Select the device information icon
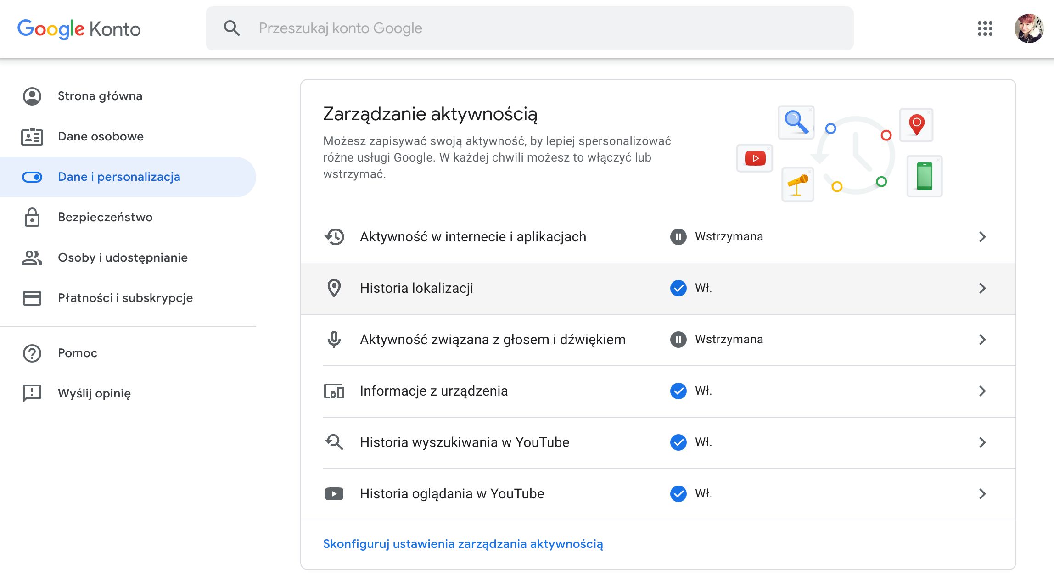Viewport: 1054px width, 581px height. (334, 391)
